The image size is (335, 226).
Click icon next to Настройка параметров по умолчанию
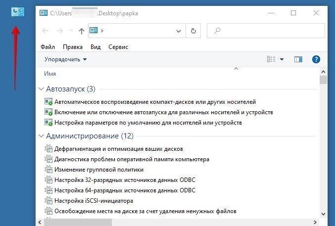(48, 123)
